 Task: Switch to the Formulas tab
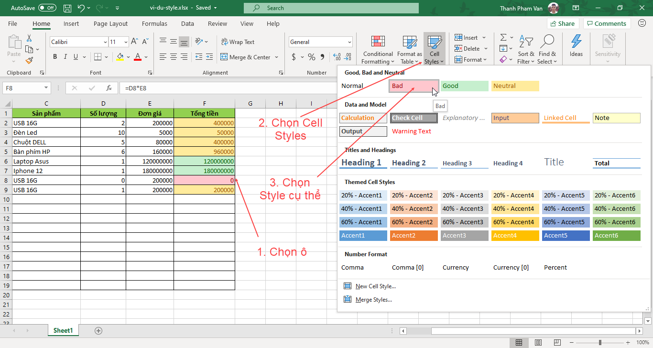[x=154, y=23]
